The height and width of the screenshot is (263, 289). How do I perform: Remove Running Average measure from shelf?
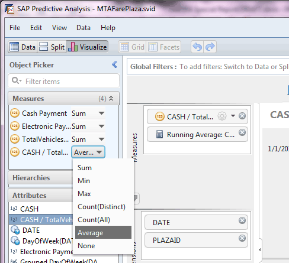[x=242, y=132]
